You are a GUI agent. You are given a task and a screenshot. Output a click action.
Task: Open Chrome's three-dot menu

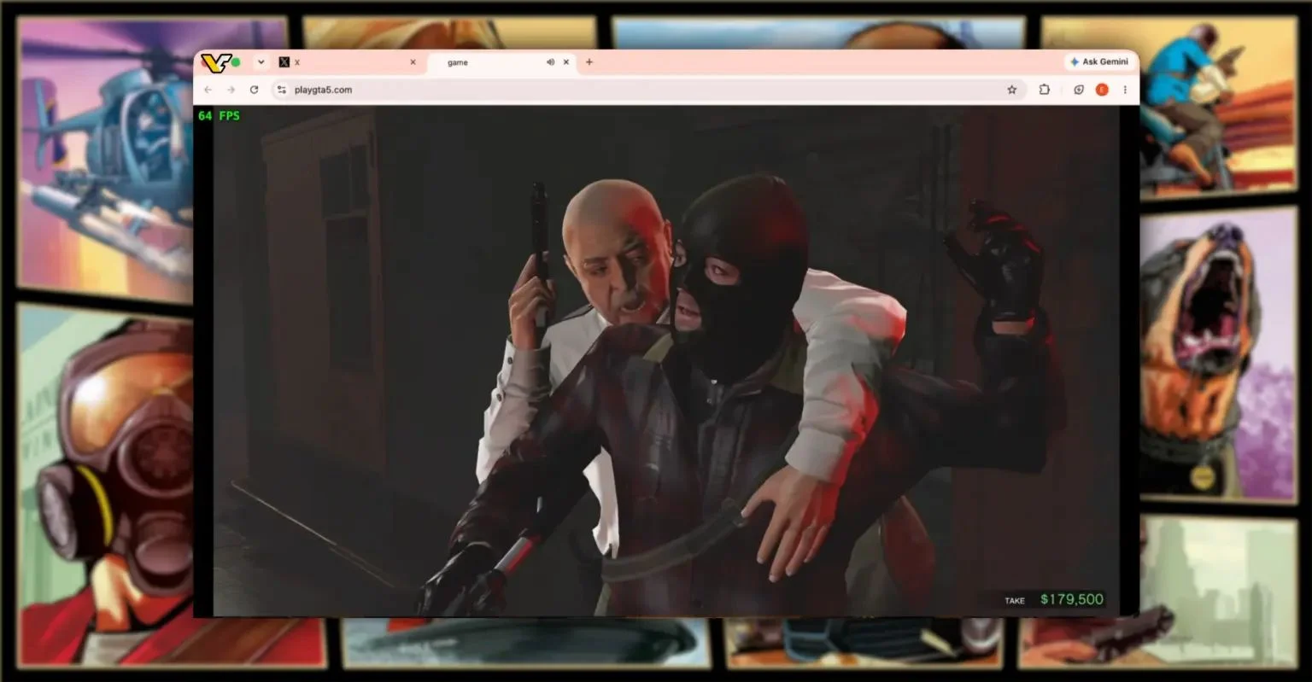[x=1125, y=90]
